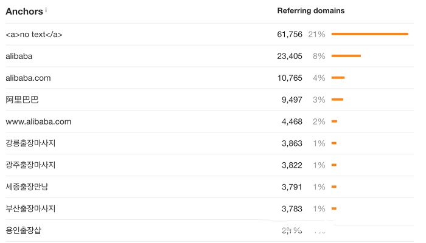Click the Anchors column heading

tap(24, 12)
